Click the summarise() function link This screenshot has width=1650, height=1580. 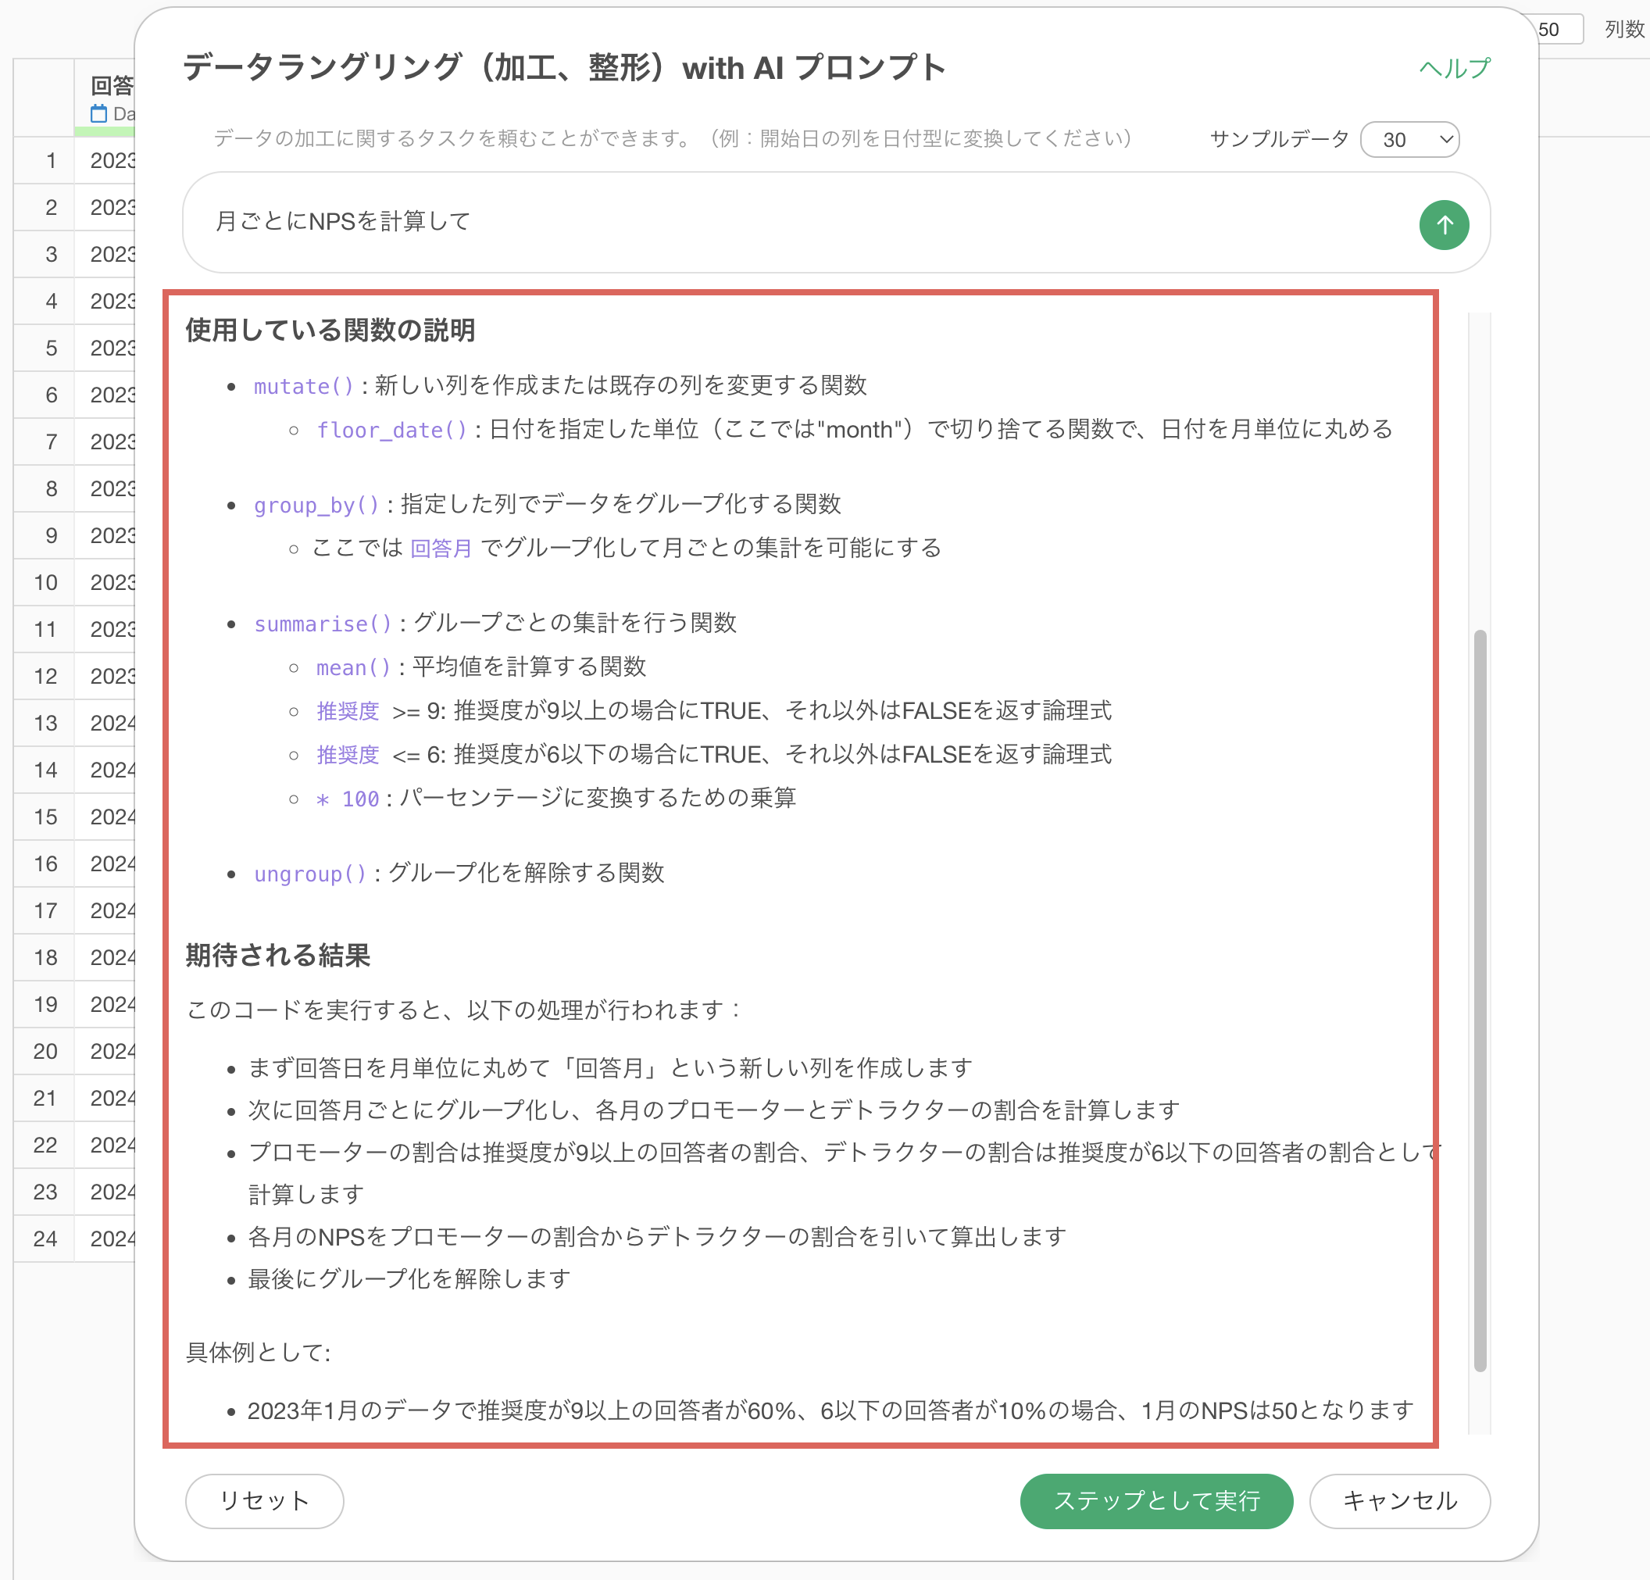point(323,624)
